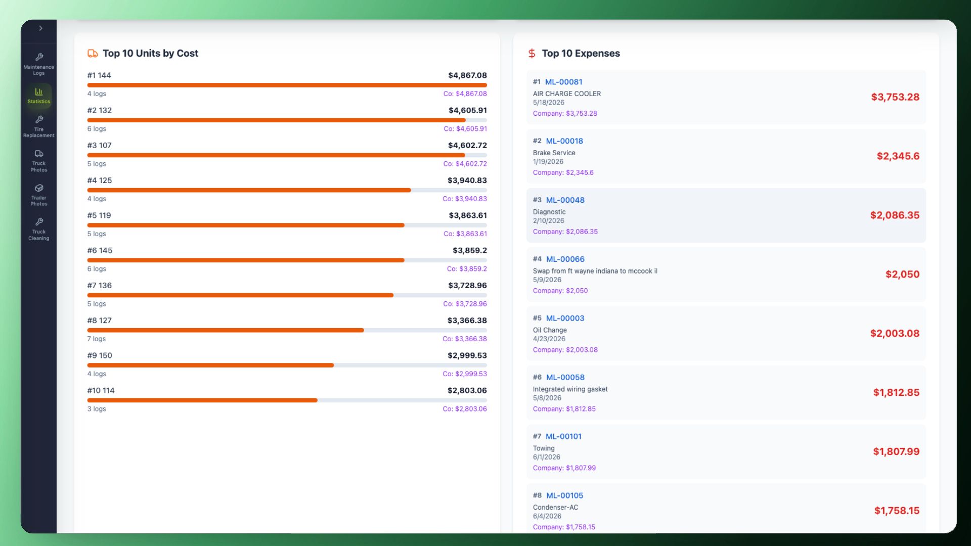Click the '#1 144' unit label
Image resolution: width=971 pixels, height=546 pixels.
pyautogui.click(x=99, y=75)
